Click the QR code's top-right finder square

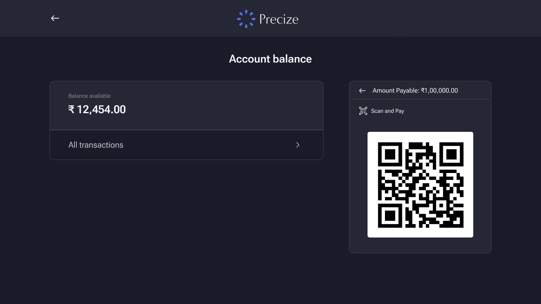[451, 154]
